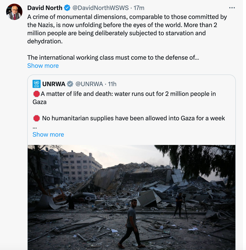Image resolution: width=246 pixels, height=250 pixels.
Task: Open quoted tweet text about water in Gaza
Action: click(x=124, y=98)
